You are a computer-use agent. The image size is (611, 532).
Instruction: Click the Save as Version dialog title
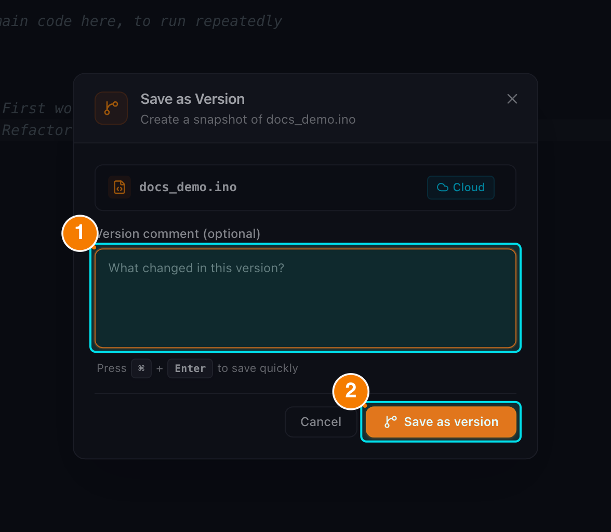(192, 99)
